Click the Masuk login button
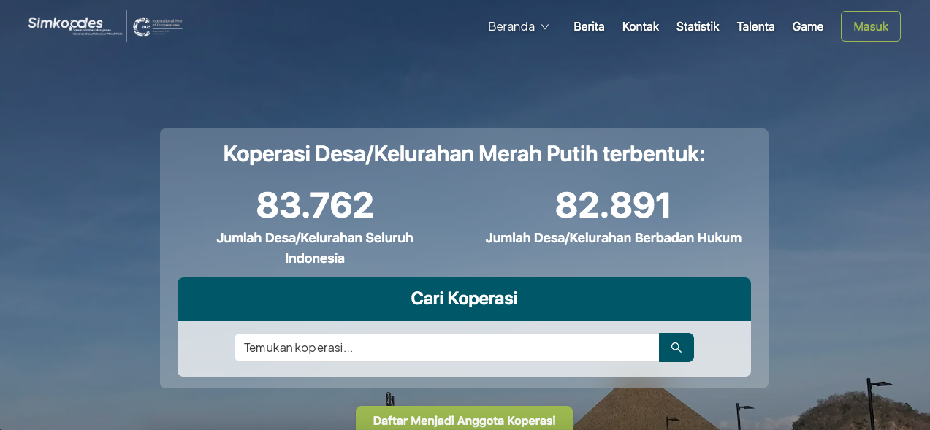930x430 pixels. tap(870, 26)
